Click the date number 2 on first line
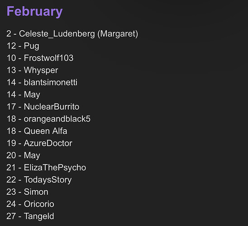 (x=9, y=33)
